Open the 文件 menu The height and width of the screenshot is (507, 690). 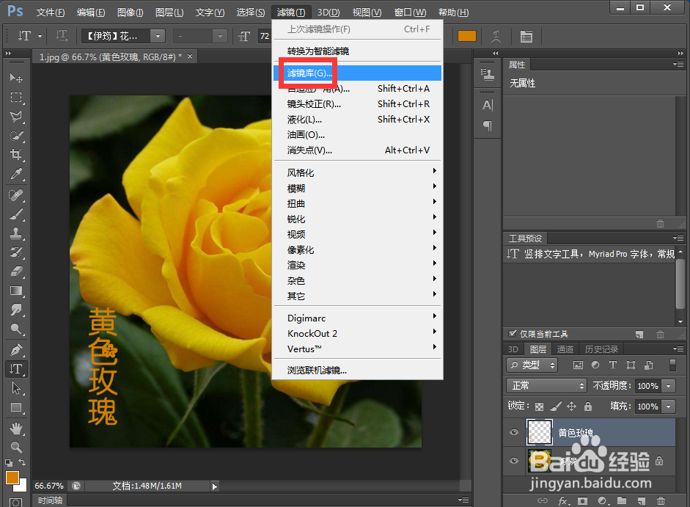(x=50, y=12)
